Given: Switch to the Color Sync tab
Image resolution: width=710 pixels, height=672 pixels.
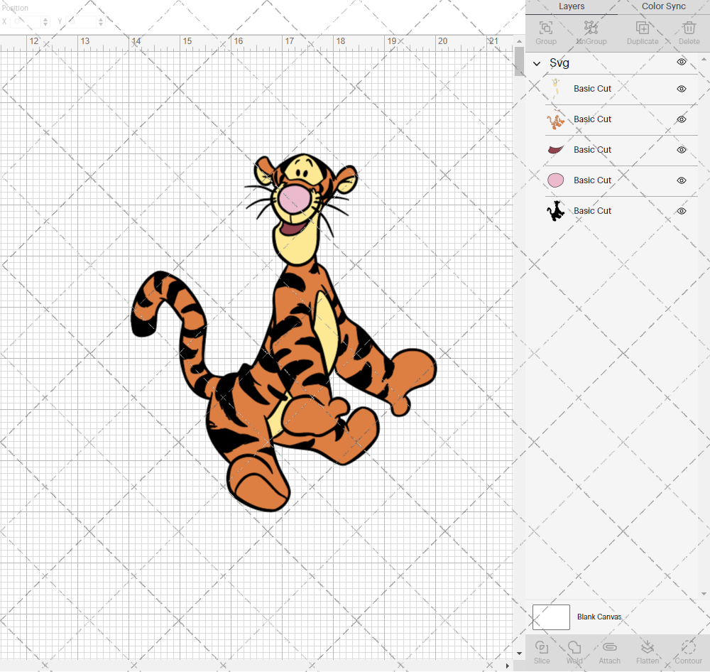Looking at the screenshot, I should pos(663,6).
